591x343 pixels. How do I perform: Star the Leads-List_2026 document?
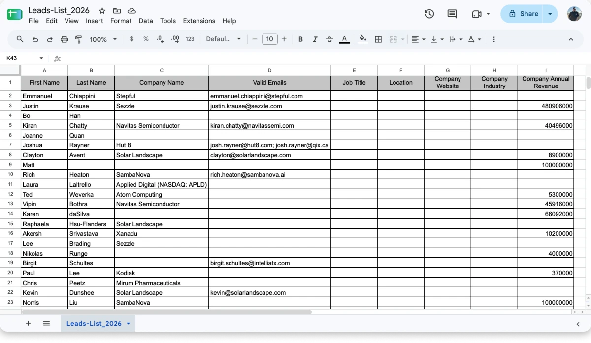click(x=102, y=11)
